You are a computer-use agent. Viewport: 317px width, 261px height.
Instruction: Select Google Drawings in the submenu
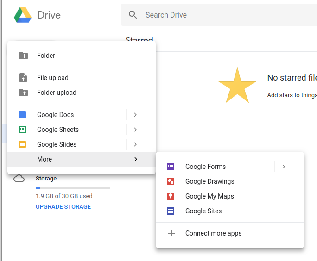click(230, 181)
